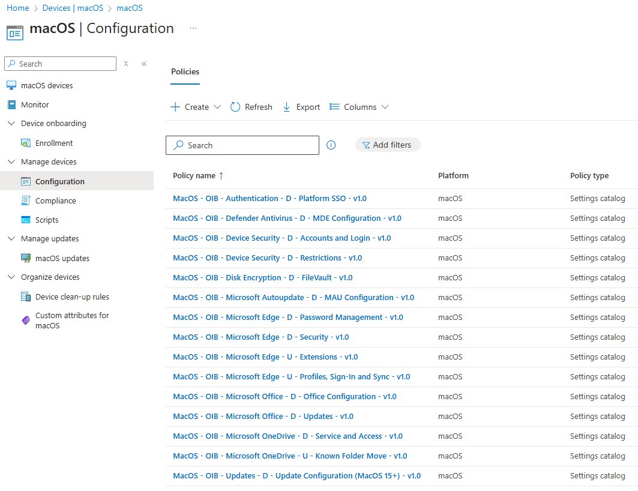This screenshot has width=638, height=491.
Task: Open Disk Encryption FileVault policy
Action: [263, 278]
